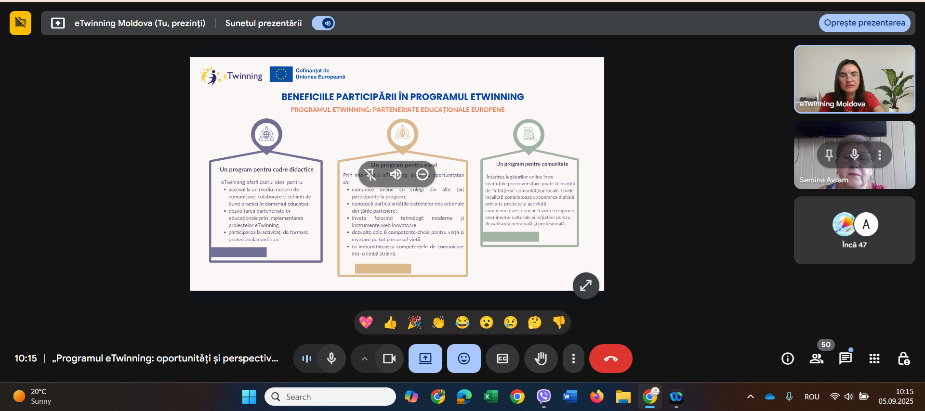Open Copilot from the taskbar
The height and width of the screenshot is (411, 925).
411,397
